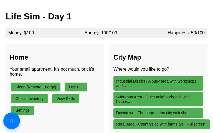The width and height of the screenshot is (213, 133).
Task: Go to the Suburban Area
Action: [x=158, y=99]
